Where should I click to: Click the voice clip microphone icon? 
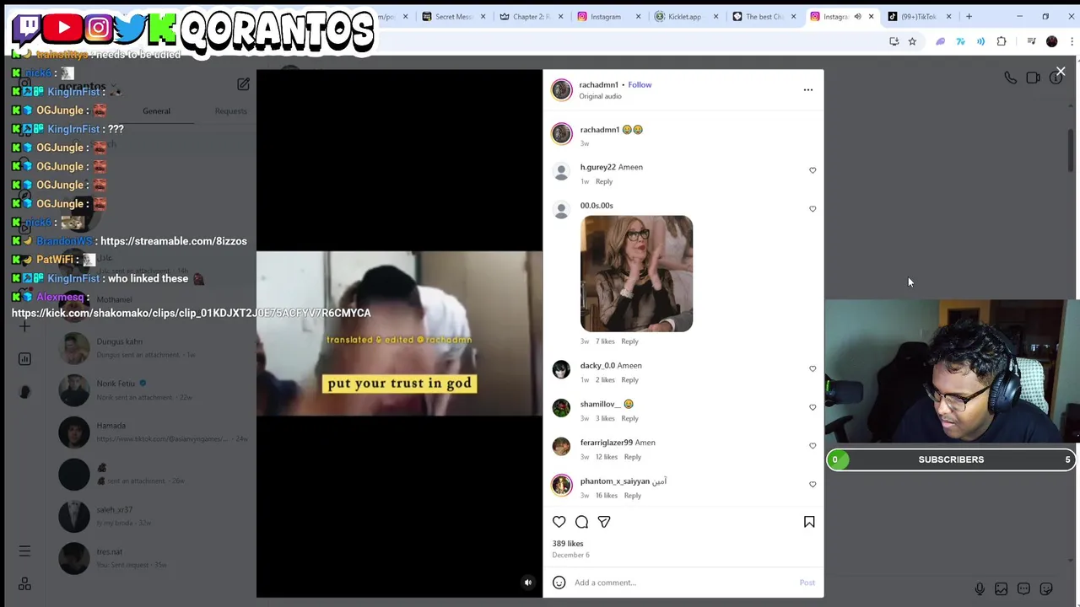(980, 589)
